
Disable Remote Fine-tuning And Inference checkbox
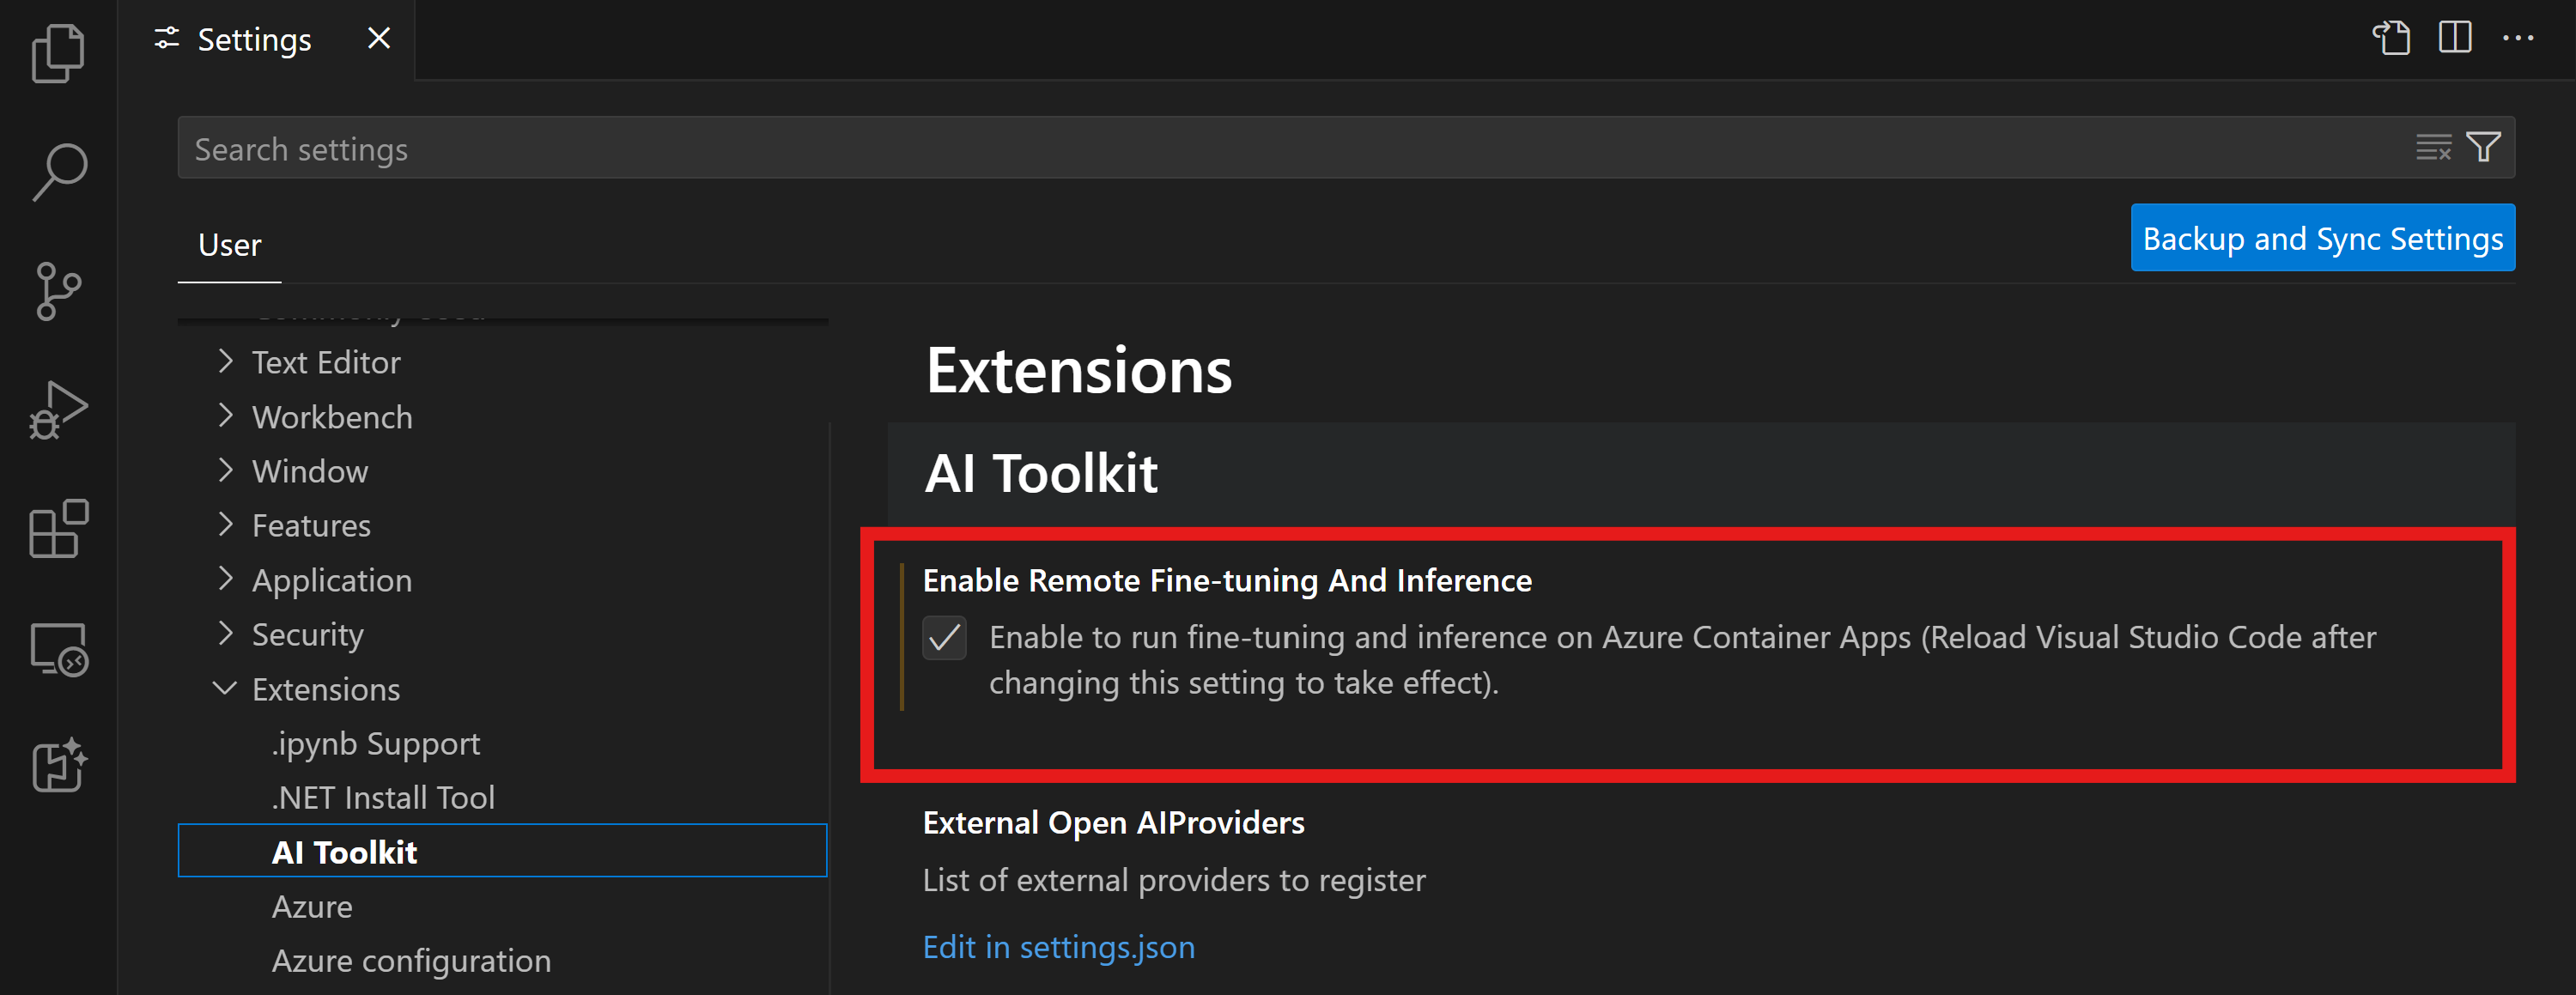click(x=944, y=640)
